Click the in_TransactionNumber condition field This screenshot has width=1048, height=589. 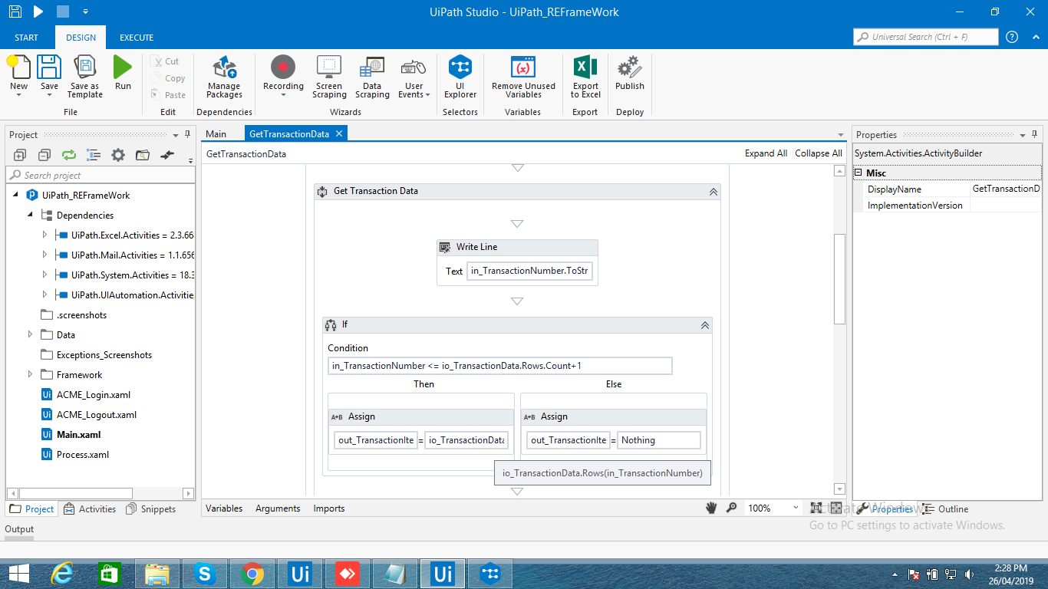click(499, 366)
